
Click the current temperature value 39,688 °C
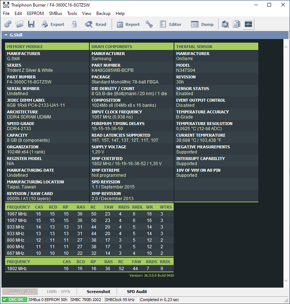point(199,140)
